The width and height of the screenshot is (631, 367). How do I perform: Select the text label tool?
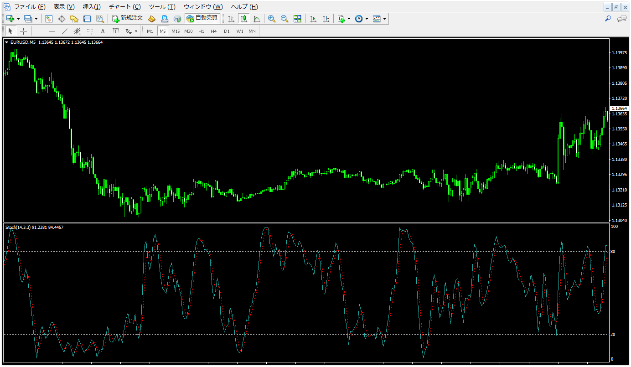tap(103, 31)
